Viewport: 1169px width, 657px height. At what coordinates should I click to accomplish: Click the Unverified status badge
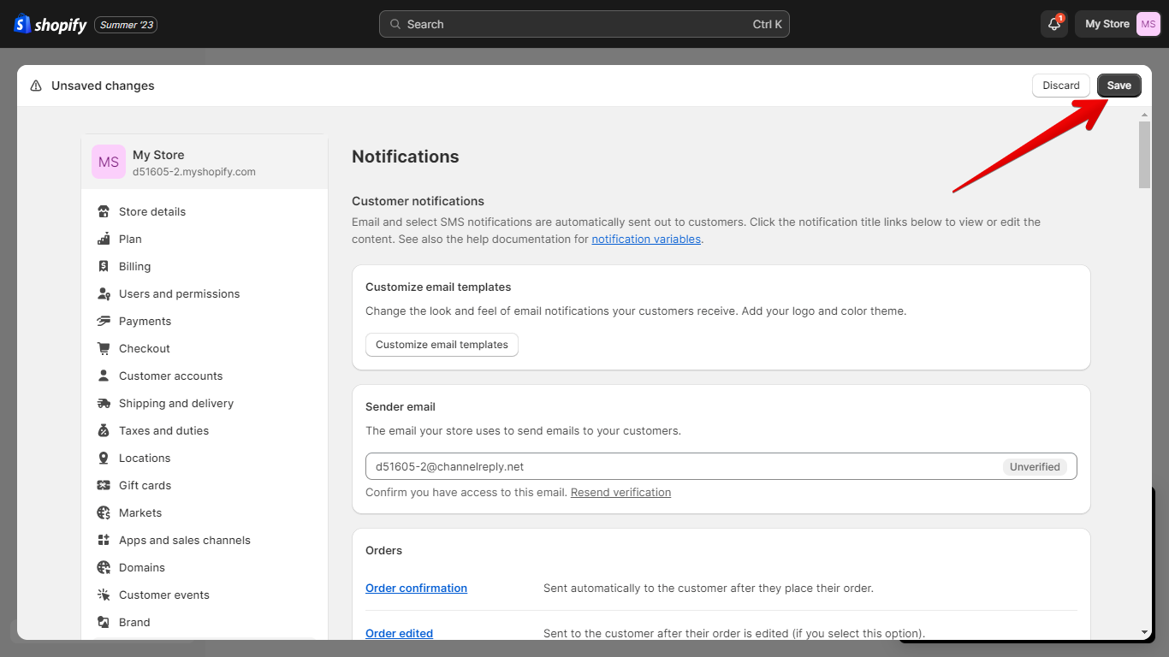coord(1035,467)
